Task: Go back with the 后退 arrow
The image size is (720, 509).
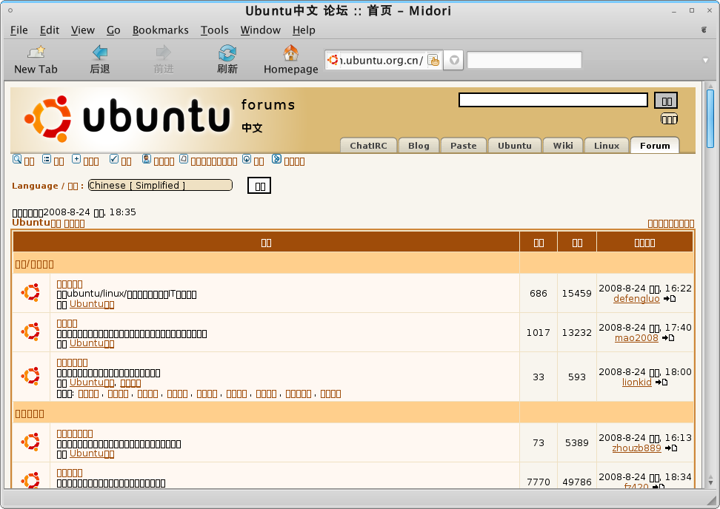Action: click(x=100, y=60)
